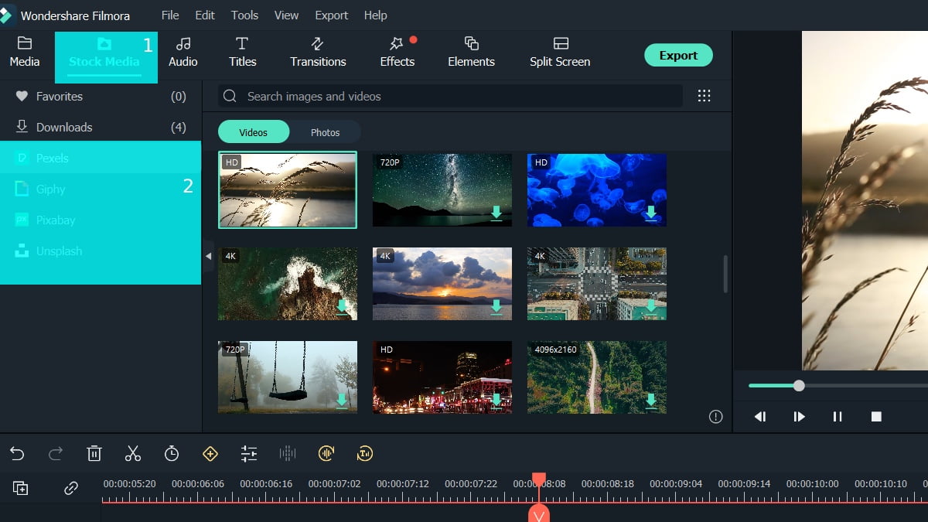Screen dimensions: 928x522
Task: Switch to the Audio tab
Action: click(x=183, y=53)
